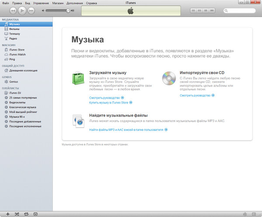Screen dimensions: 262x217
Task: Toggle the Ping sidebar button at bottom right
Action: point(254,214)
